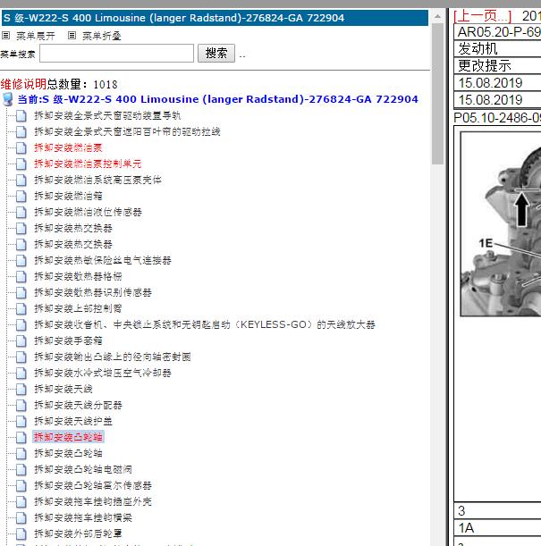Open 拆卸安装天线 entry
Viewport: 541px width, 546px height.
(63, 389)
